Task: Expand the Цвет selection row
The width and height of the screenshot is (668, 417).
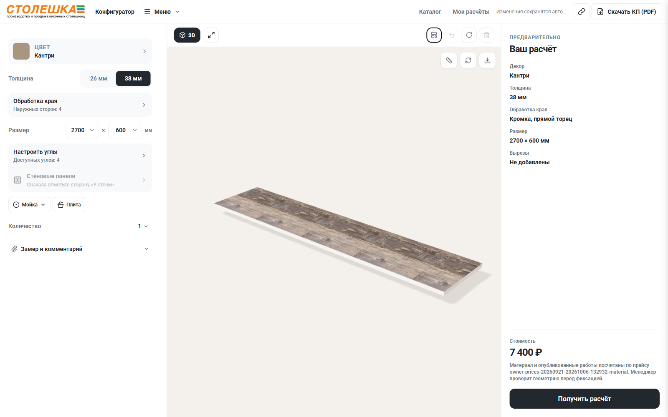Action: click(80, 51)
